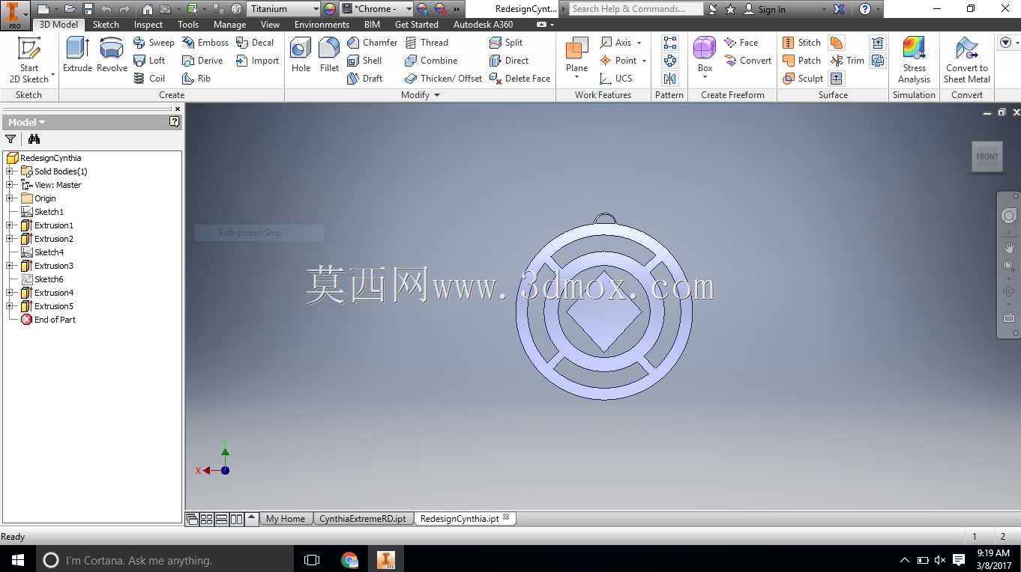
Task: Expand the Extrusion3 feature node
Action: (10, 266)
